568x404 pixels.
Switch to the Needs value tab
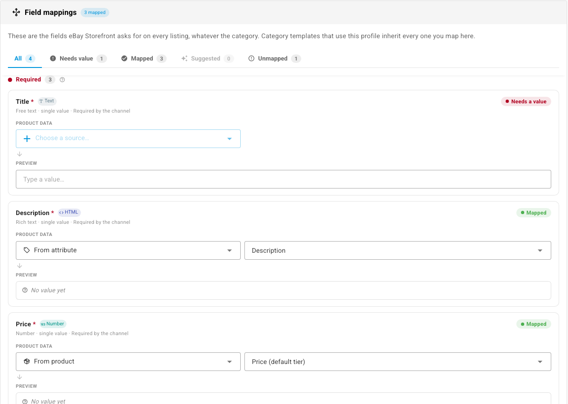pyautogui.click(x=78, y=59)
